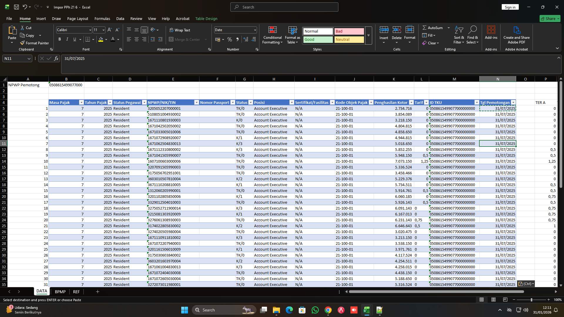This screenshot has width=564, height=317.
Task: Open the Number Format dropdown showing Date
Action: 254,30
